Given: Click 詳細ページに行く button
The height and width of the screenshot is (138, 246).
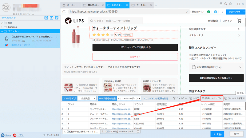Looking at the screenshot, I should [x=212, y=98].
